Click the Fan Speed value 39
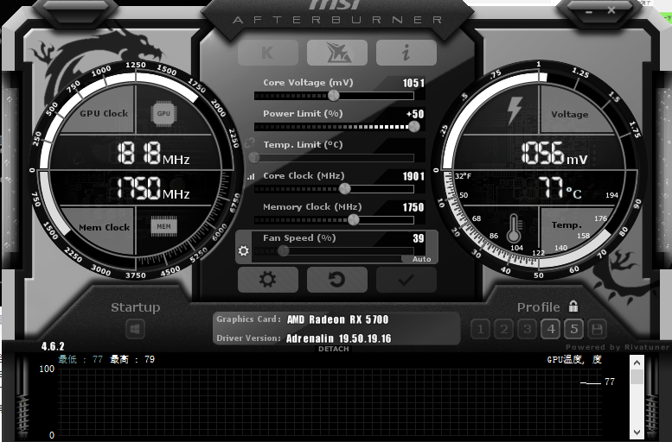 coord(419,238)
